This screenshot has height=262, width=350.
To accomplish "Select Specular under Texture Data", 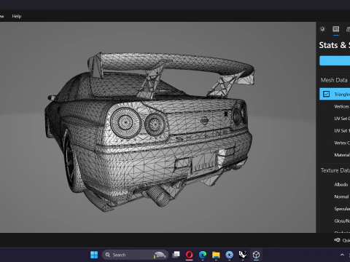I will [342, 209].
